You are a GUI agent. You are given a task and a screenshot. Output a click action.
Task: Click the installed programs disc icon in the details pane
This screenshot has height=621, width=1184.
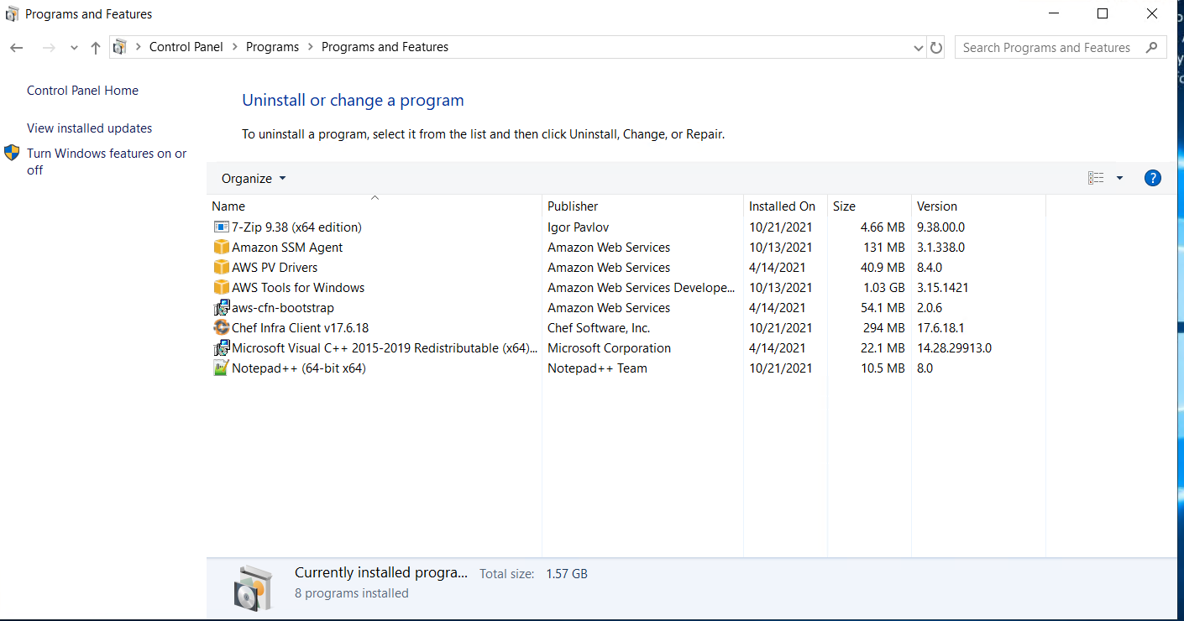click(254, 587)
